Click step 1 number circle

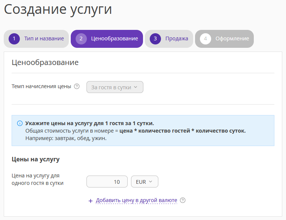pyautogui.click(x=14, y=39)
